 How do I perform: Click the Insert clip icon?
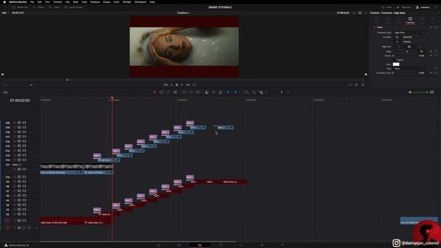pos(184,92)
